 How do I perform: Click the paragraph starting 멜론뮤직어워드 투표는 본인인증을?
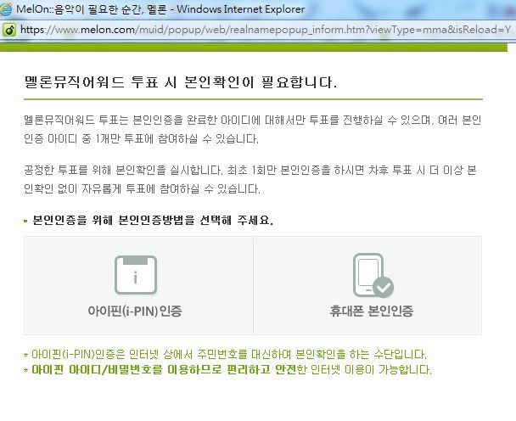pos(253,129)
